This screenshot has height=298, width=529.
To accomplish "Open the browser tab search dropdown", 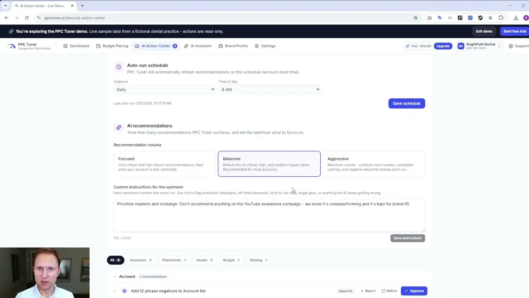I will tap(5, 6).
